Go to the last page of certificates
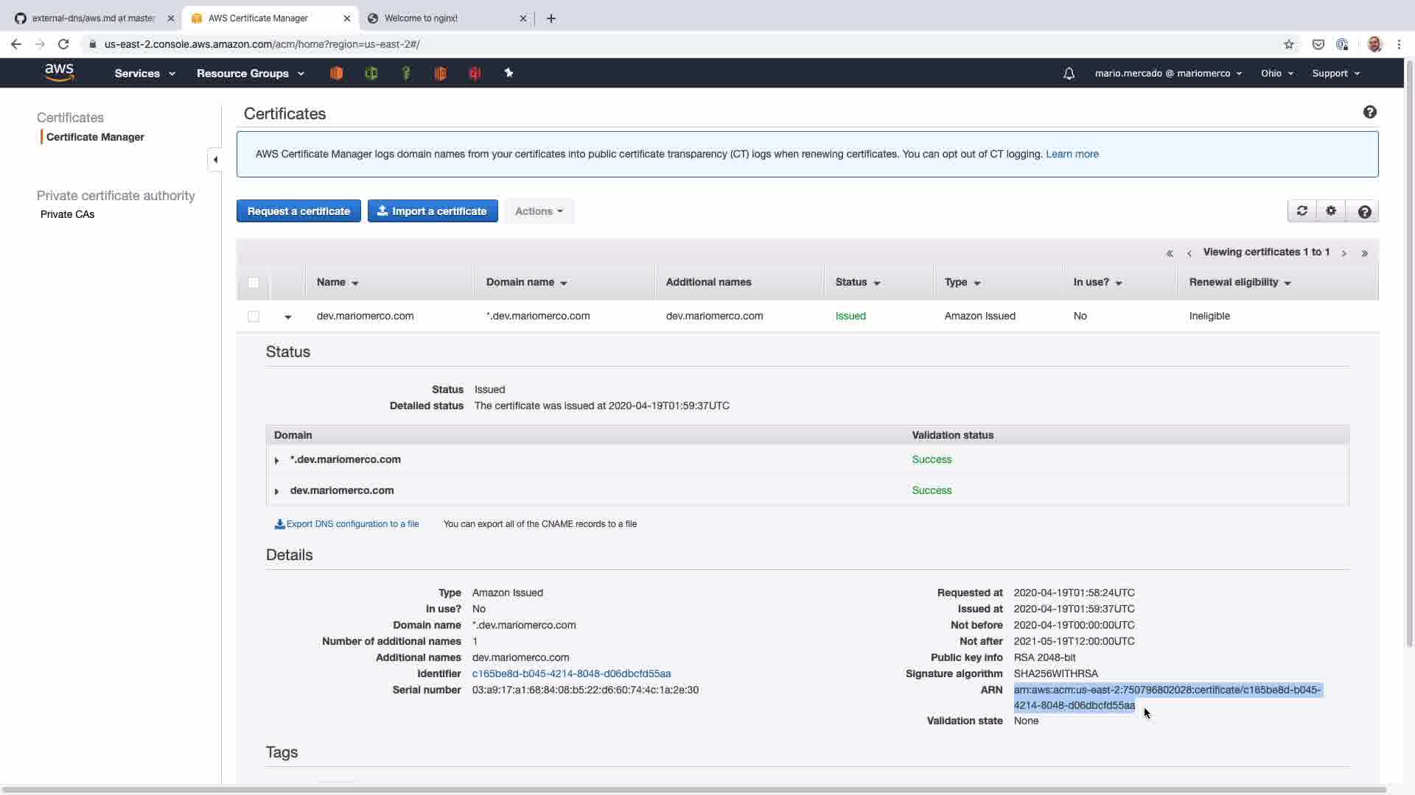This screenshot has width=1415, height=795. click(x=1365, y=253)
